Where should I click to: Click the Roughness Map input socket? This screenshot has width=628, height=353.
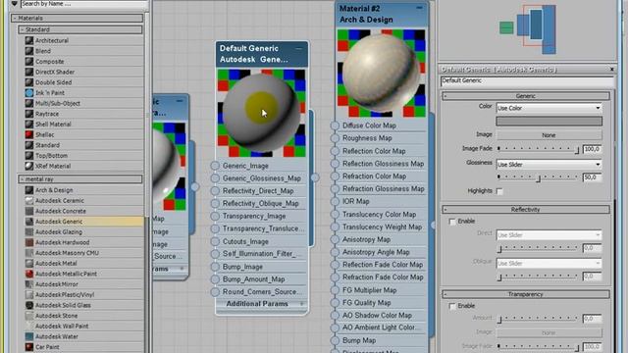(x=335, y=138)
